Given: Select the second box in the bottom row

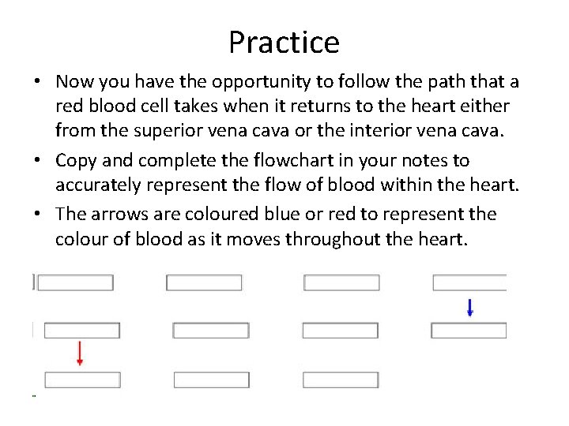Looking at the screenshot, I should point(211,380).
